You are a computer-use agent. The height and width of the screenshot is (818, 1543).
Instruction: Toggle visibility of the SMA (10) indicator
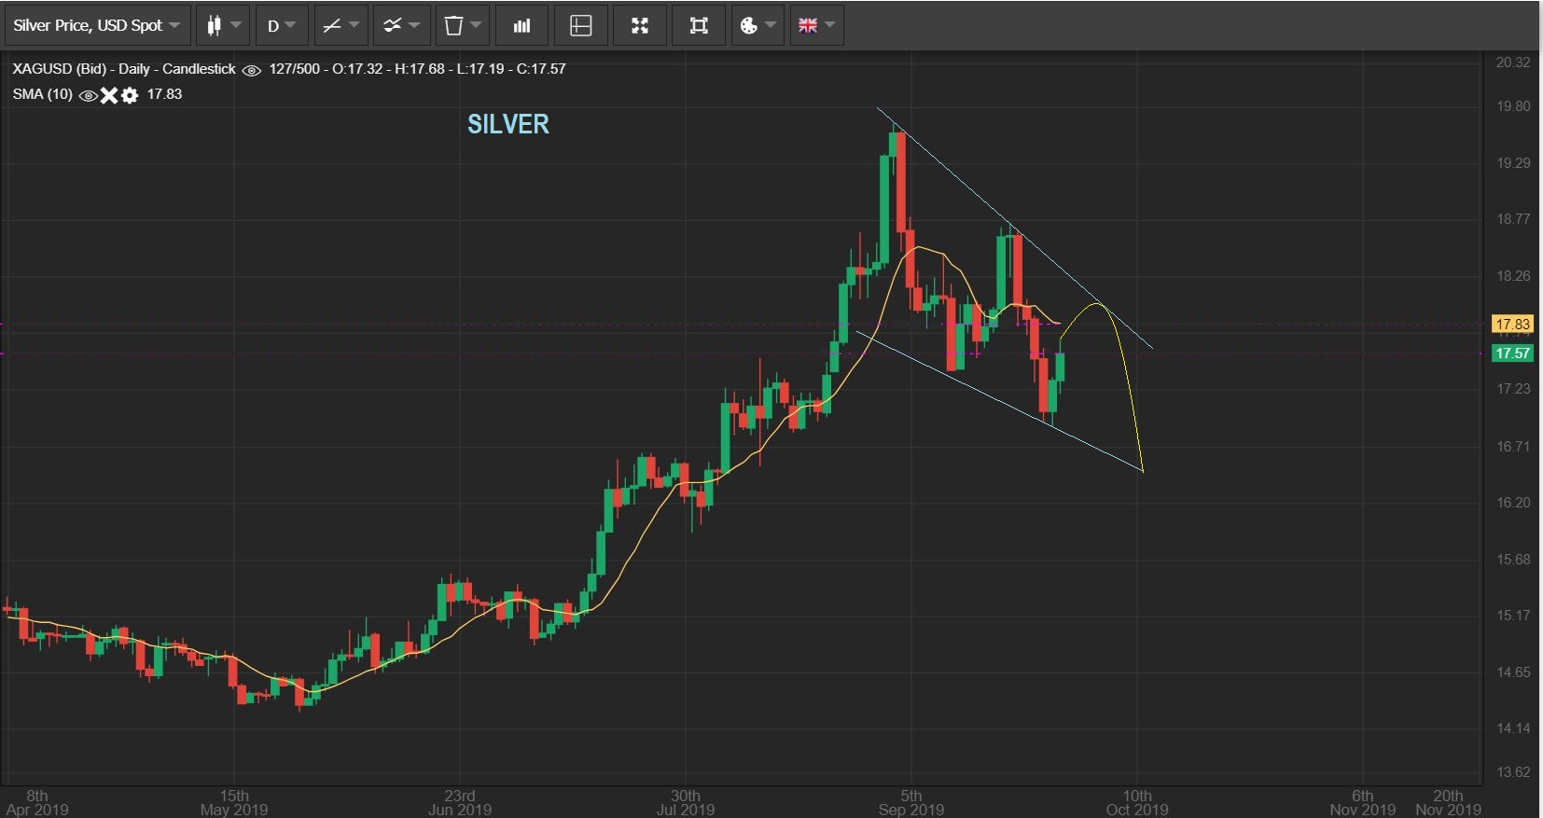click(89, 95)
